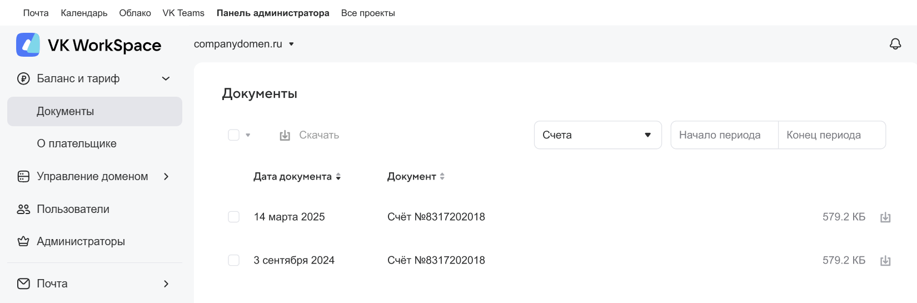
Task: Open Календарь in the top navigation
Action: click(84, 13)
